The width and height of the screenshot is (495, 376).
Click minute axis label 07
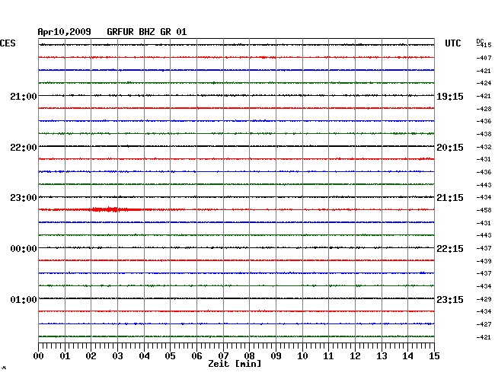tap(223, 356)
